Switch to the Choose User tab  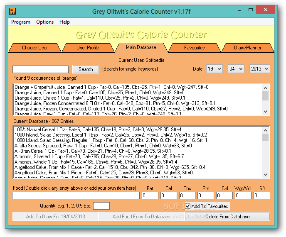35,48
